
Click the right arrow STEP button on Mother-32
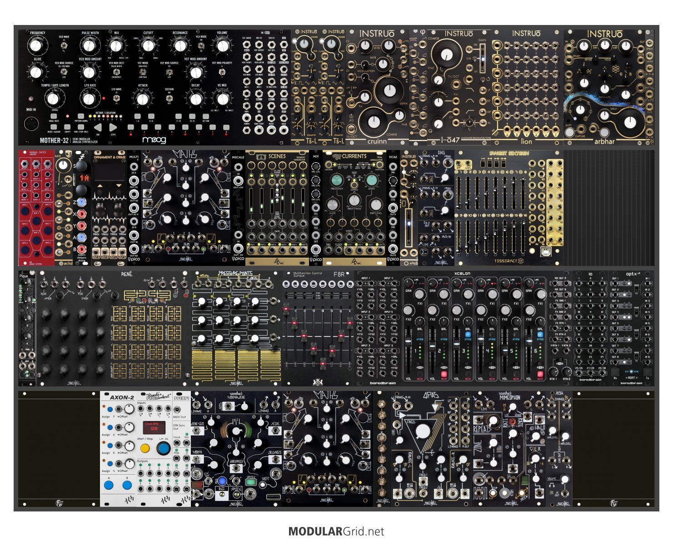point(113,128)
